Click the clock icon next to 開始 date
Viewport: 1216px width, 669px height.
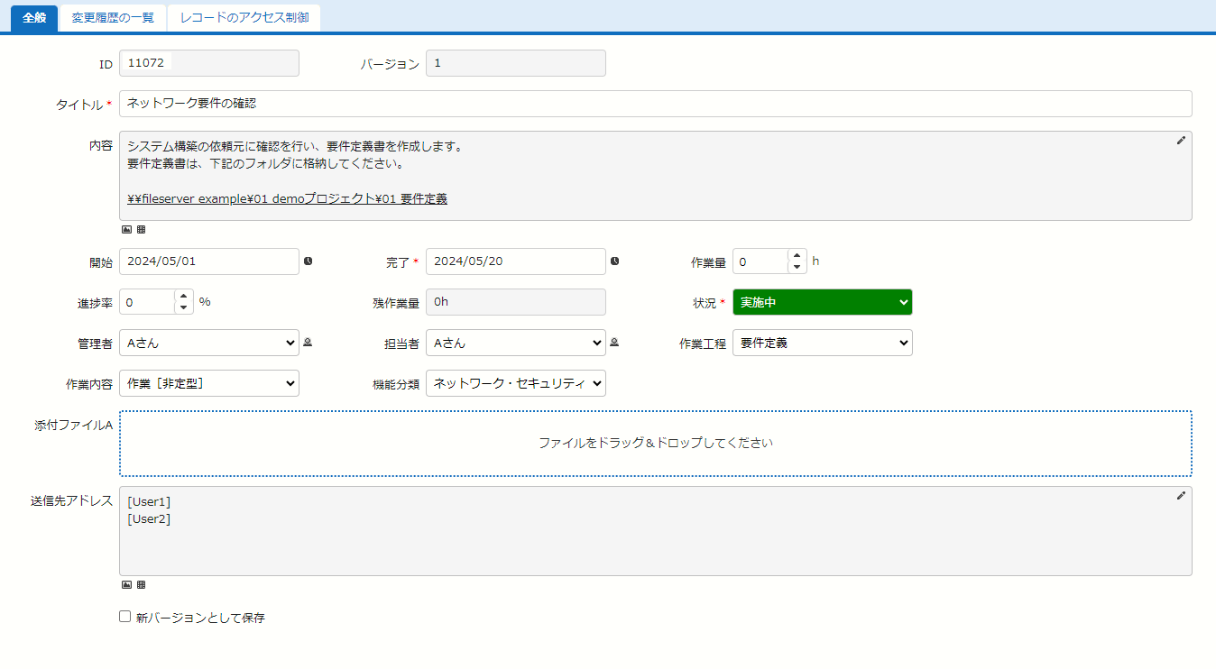[x=308, y=261]
